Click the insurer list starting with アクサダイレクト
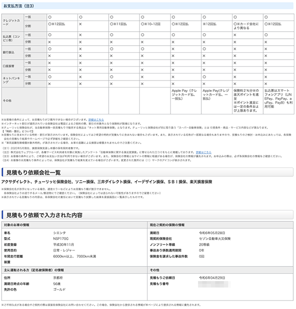The image size is (296, 309). coord(107,182)
